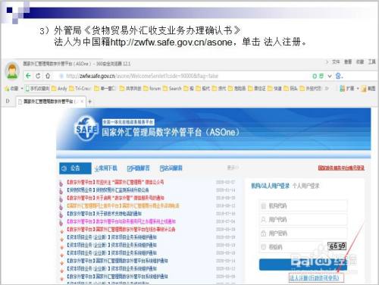Image resolution: width=379 pixels, height=285 pixels.
Task: Open the orange announcement link
Action: [123, 205]
